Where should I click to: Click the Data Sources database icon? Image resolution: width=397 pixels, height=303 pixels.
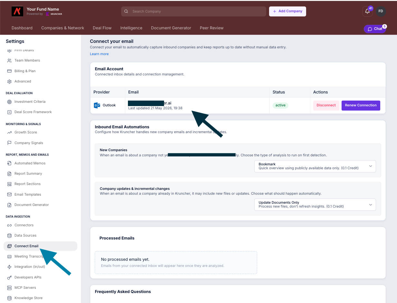point(9,236)
